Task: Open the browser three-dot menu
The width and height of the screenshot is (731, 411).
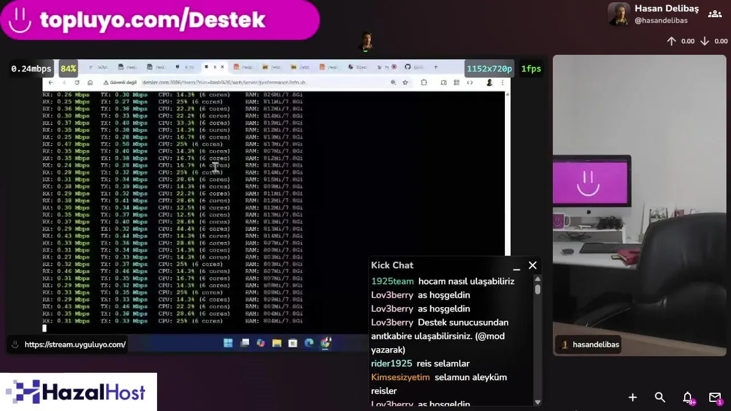Action: click(x=503, y=83)
